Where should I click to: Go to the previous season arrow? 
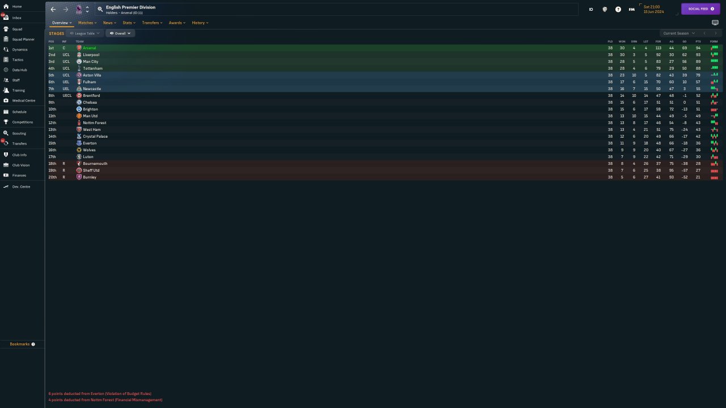704,33
